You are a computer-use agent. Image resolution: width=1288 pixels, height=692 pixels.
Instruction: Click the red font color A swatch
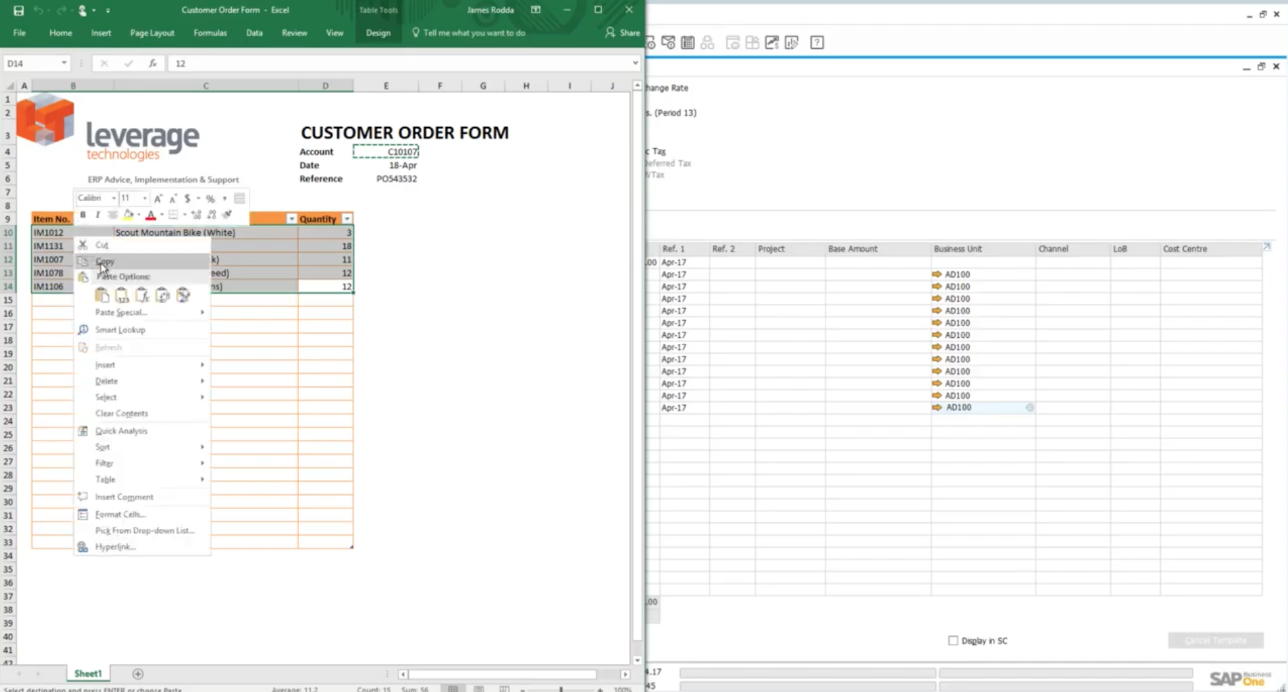151,215
